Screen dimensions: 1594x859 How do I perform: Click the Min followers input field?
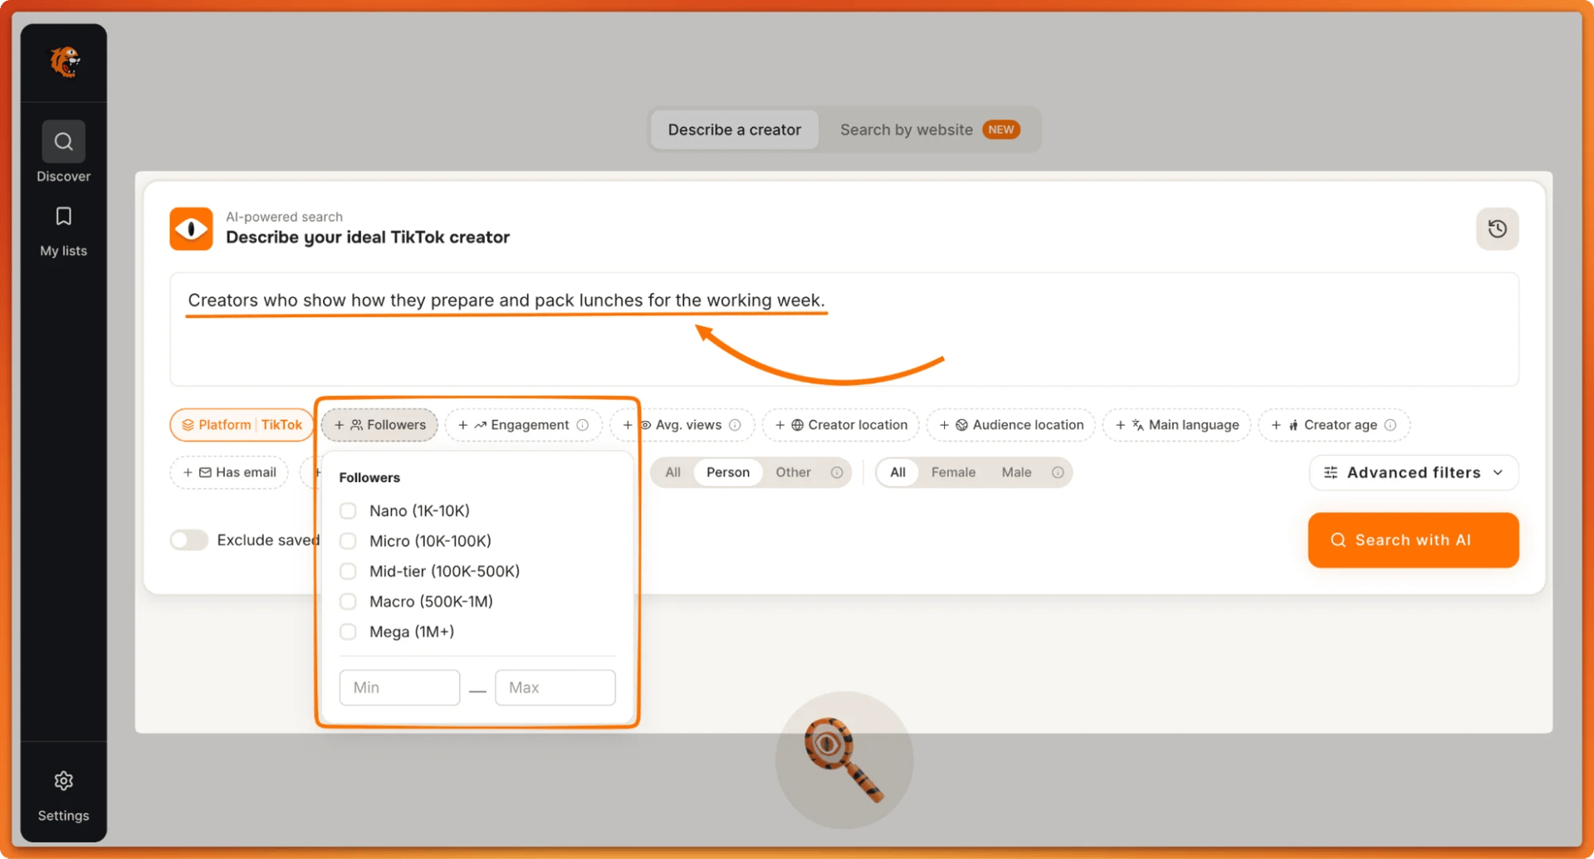pyautogui.click(x=399, y=687)
